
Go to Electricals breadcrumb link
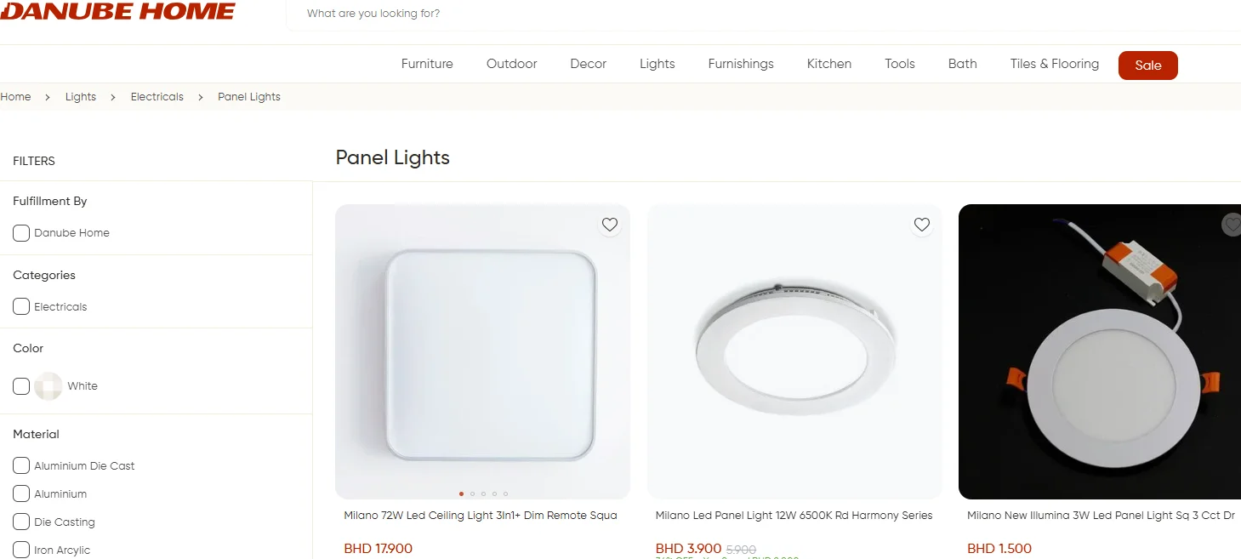click(x=157, y=97)
